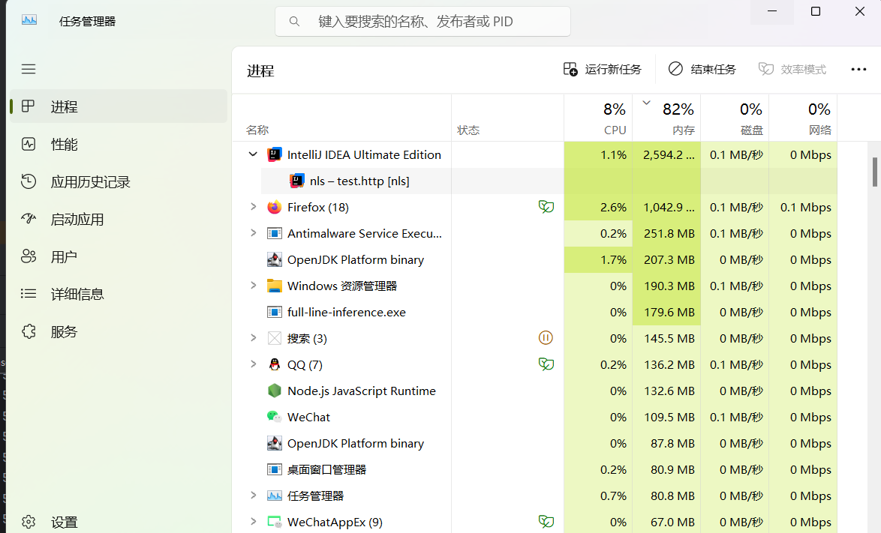
Task: Switch to the 进程 tab in sidebar
Action: tap(119, 106)
